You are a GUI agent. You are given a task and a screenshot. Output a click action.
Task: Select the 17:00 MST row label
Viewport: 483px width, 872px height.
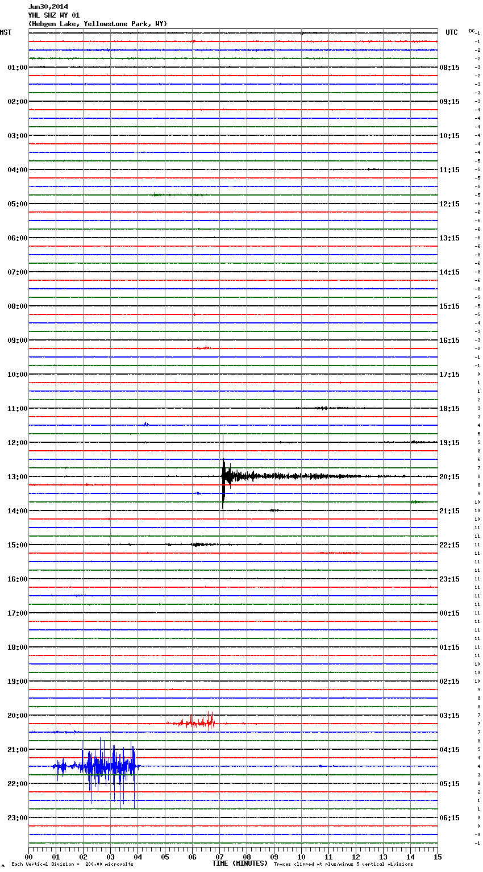(x=18, y=613)
